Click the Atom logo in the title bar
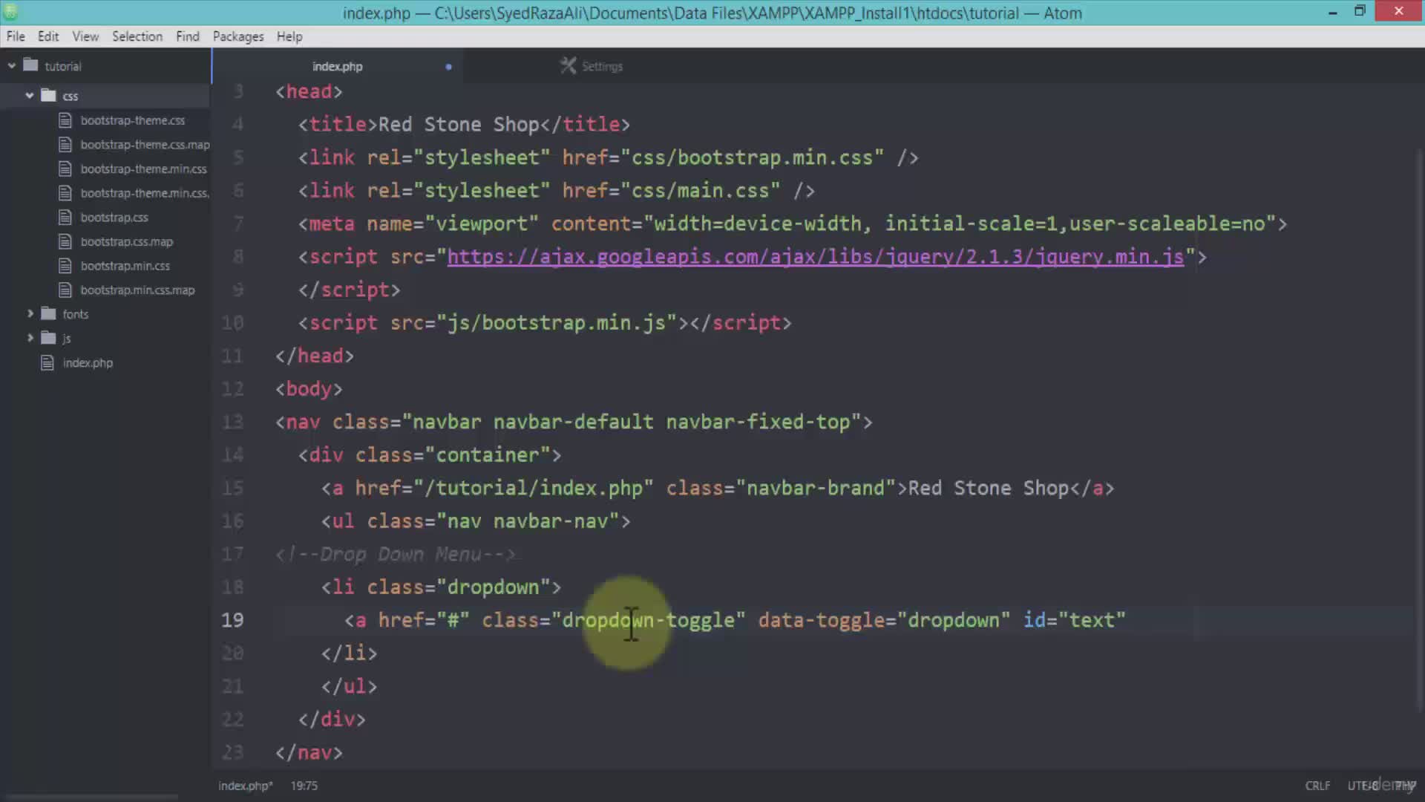 point(11,12)
